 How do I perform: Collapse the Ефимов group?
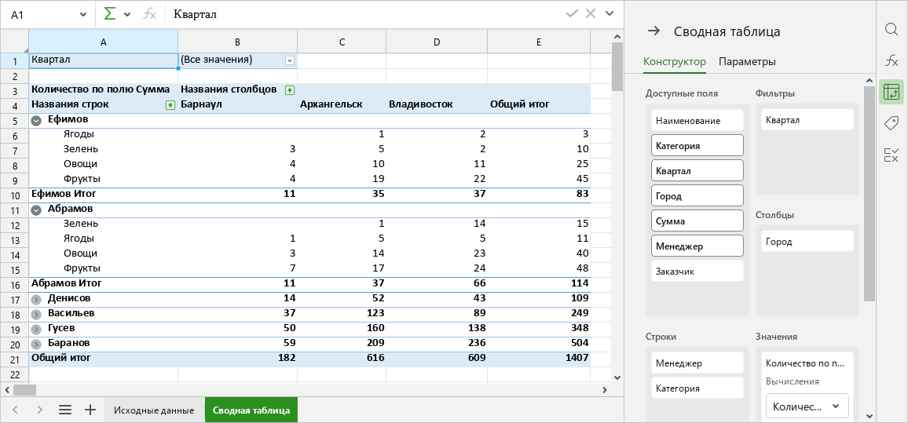[36, 120]
